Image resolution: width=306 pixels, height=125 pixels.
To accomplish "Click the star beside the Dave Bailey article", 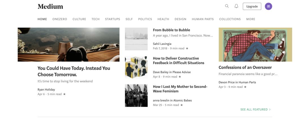I will coord(180,77).
